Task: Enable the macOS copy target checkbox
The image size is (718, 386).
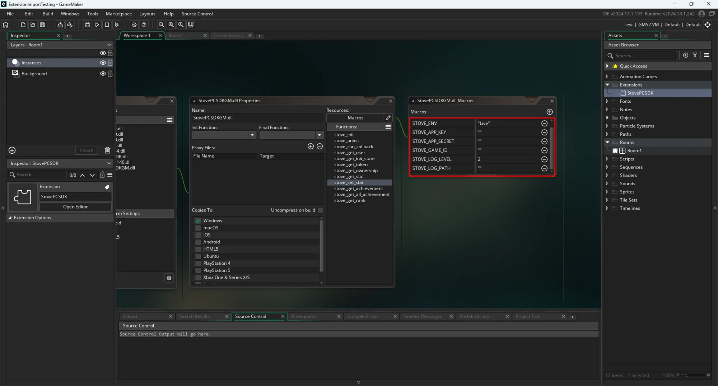Action: point(198,228)
